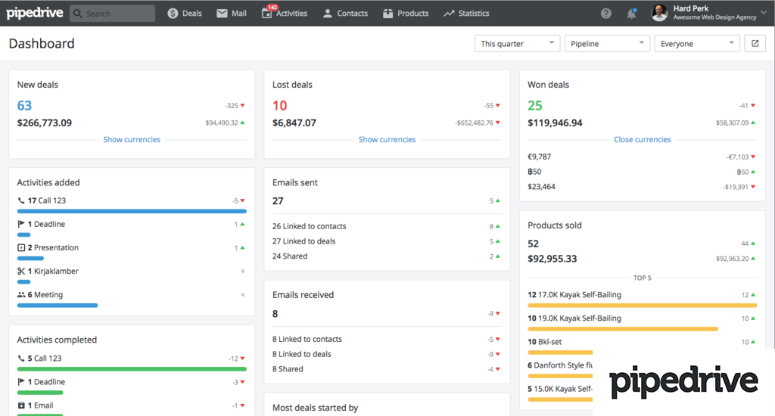Click the yellow bar under 17.0K Kayak Self-Bailing
775x416 pixels.
click(642, 305)
